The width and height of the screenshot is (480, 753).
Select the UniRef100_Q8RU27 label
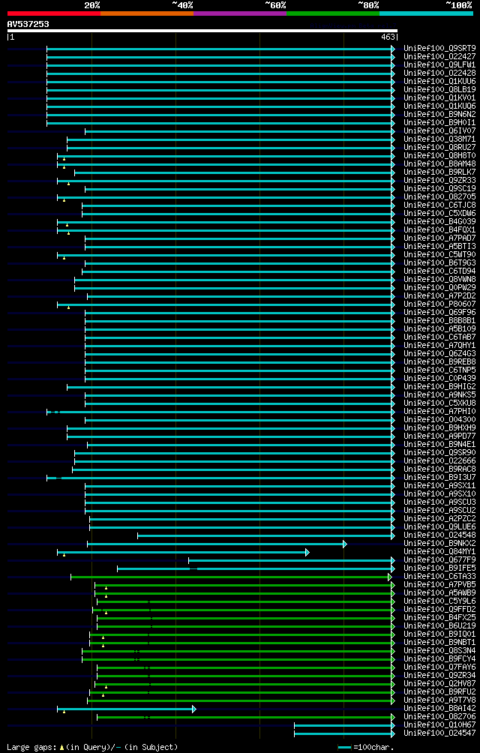pyautogui.click(x=439, y=148)
